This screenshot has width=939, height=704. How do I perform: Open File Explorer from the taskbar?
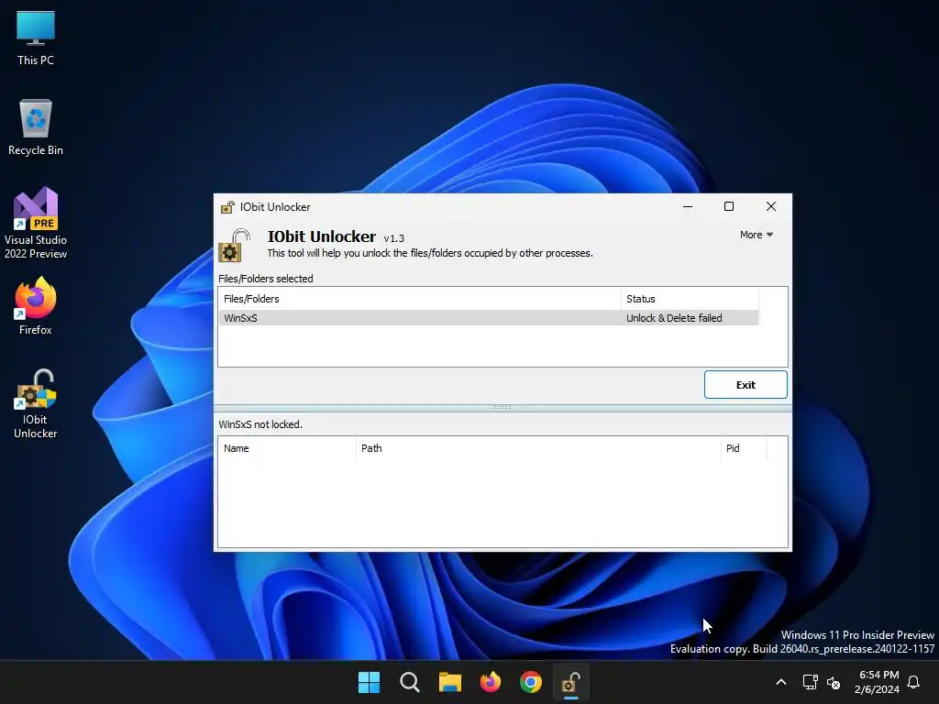[449, 682]
